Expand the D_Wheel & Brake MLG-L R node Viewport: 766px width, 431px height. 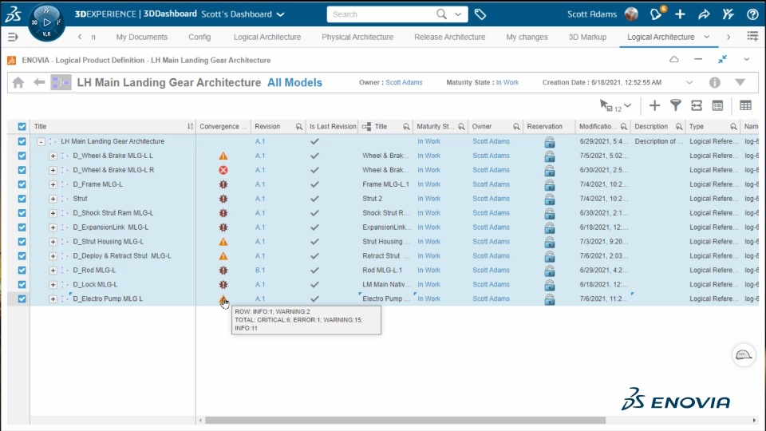click(x=53, y=170)
